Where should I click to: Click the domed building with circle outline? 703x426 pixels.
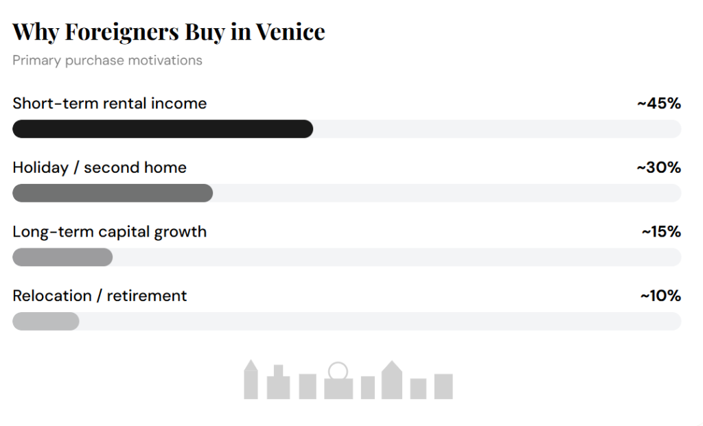[x=338, y=386]
